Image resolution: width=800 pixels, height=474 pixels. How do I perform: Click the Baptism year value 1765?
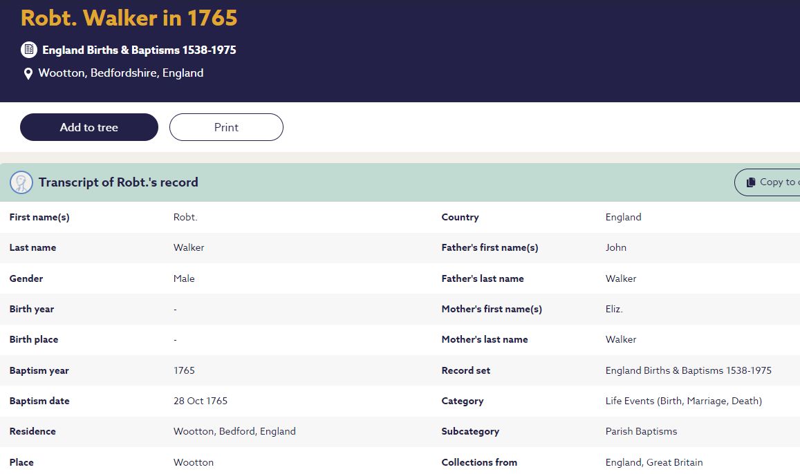(184, 370)
